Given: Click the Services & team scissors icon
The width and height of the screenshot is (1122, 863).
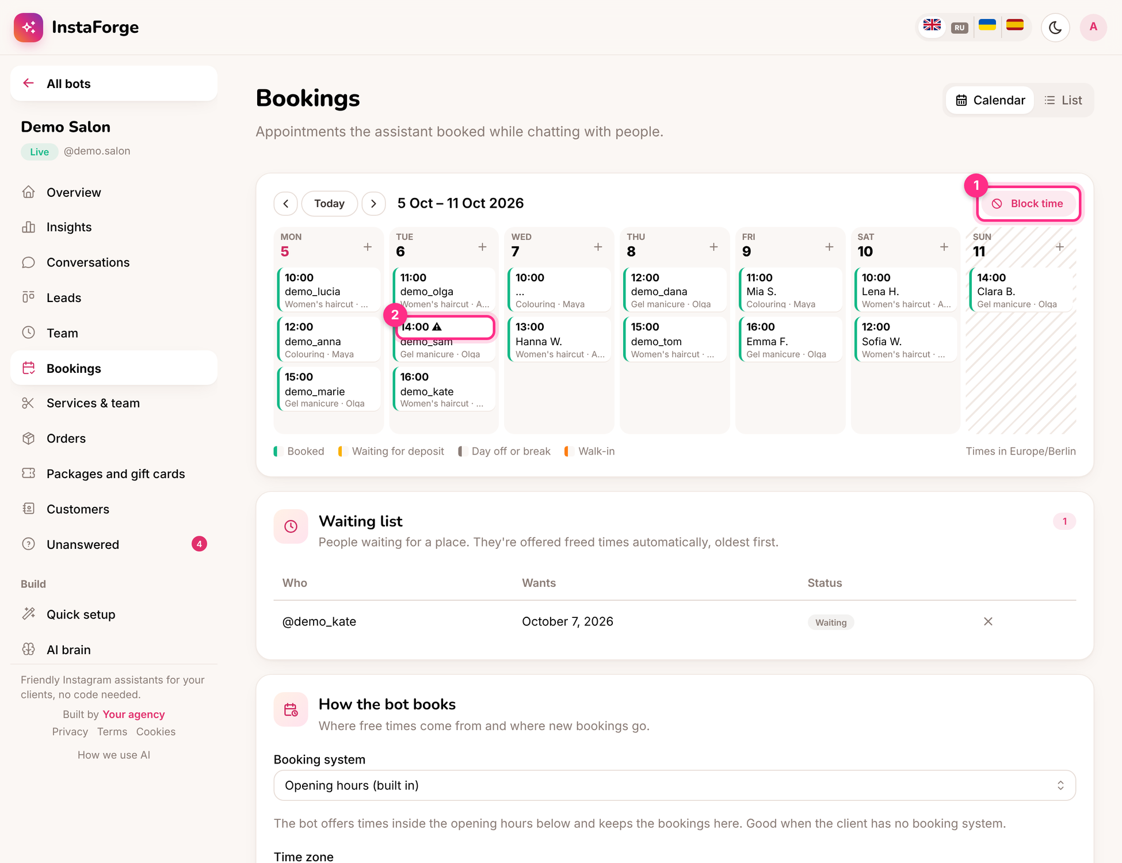Looking at the screenshot, I should [x=28, y=403].
